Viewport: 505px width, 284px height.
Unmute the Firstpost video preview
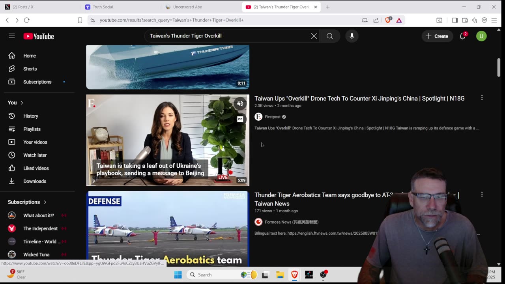click(x=240, y=104)
